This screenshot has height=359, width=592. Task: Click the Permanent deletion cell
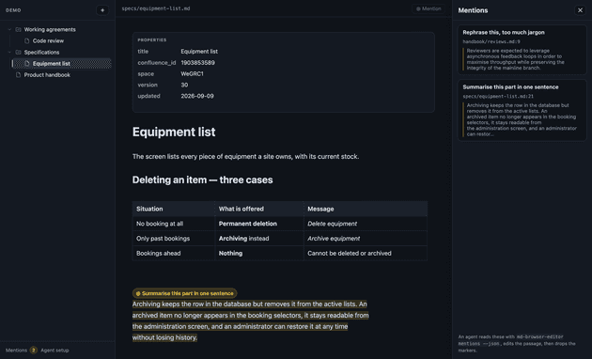(x=259, y=224)
